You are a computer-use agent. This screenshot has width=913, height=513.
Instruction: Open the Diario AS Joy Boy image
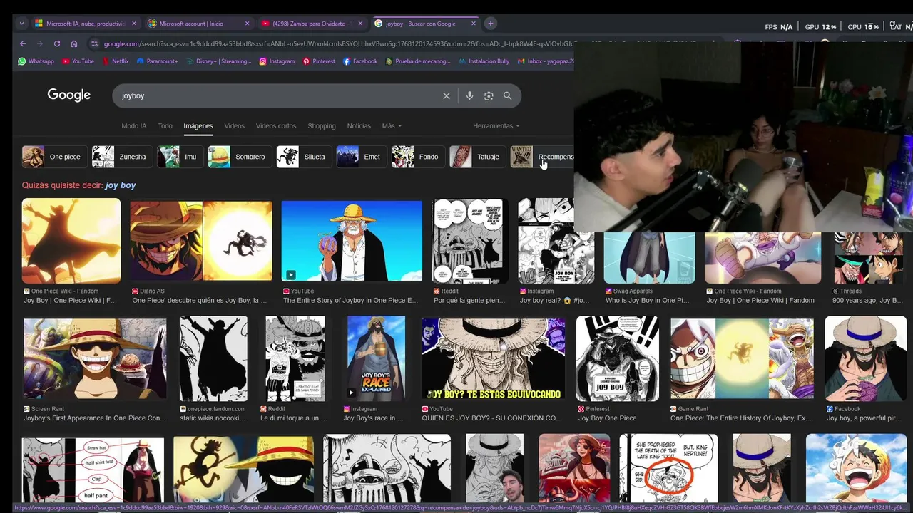[x=201, y=241]
